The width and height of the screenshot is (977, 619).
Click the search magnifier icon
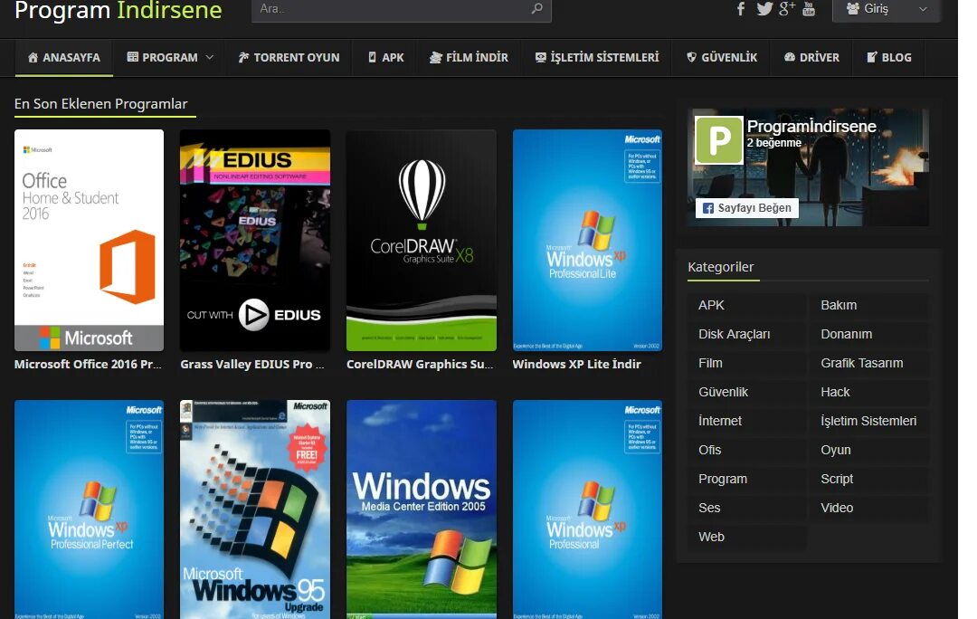[536, 10]
